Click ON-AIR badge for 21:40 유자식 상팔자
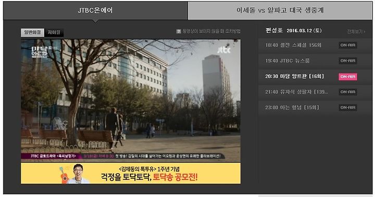This screenshot has height=197, width=375. coord(348,92)
